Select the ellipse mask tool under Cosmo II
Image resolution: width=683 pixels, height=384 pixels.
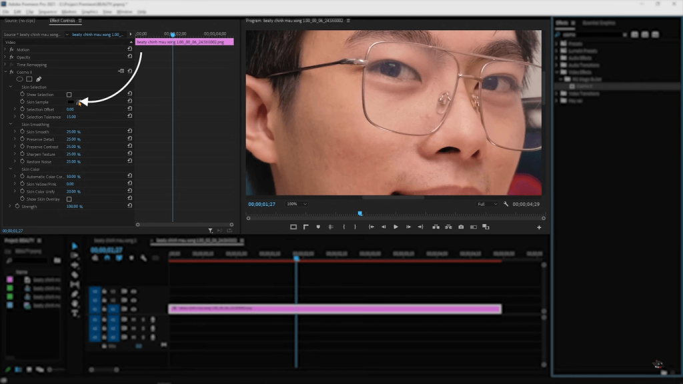click(20, 79)
